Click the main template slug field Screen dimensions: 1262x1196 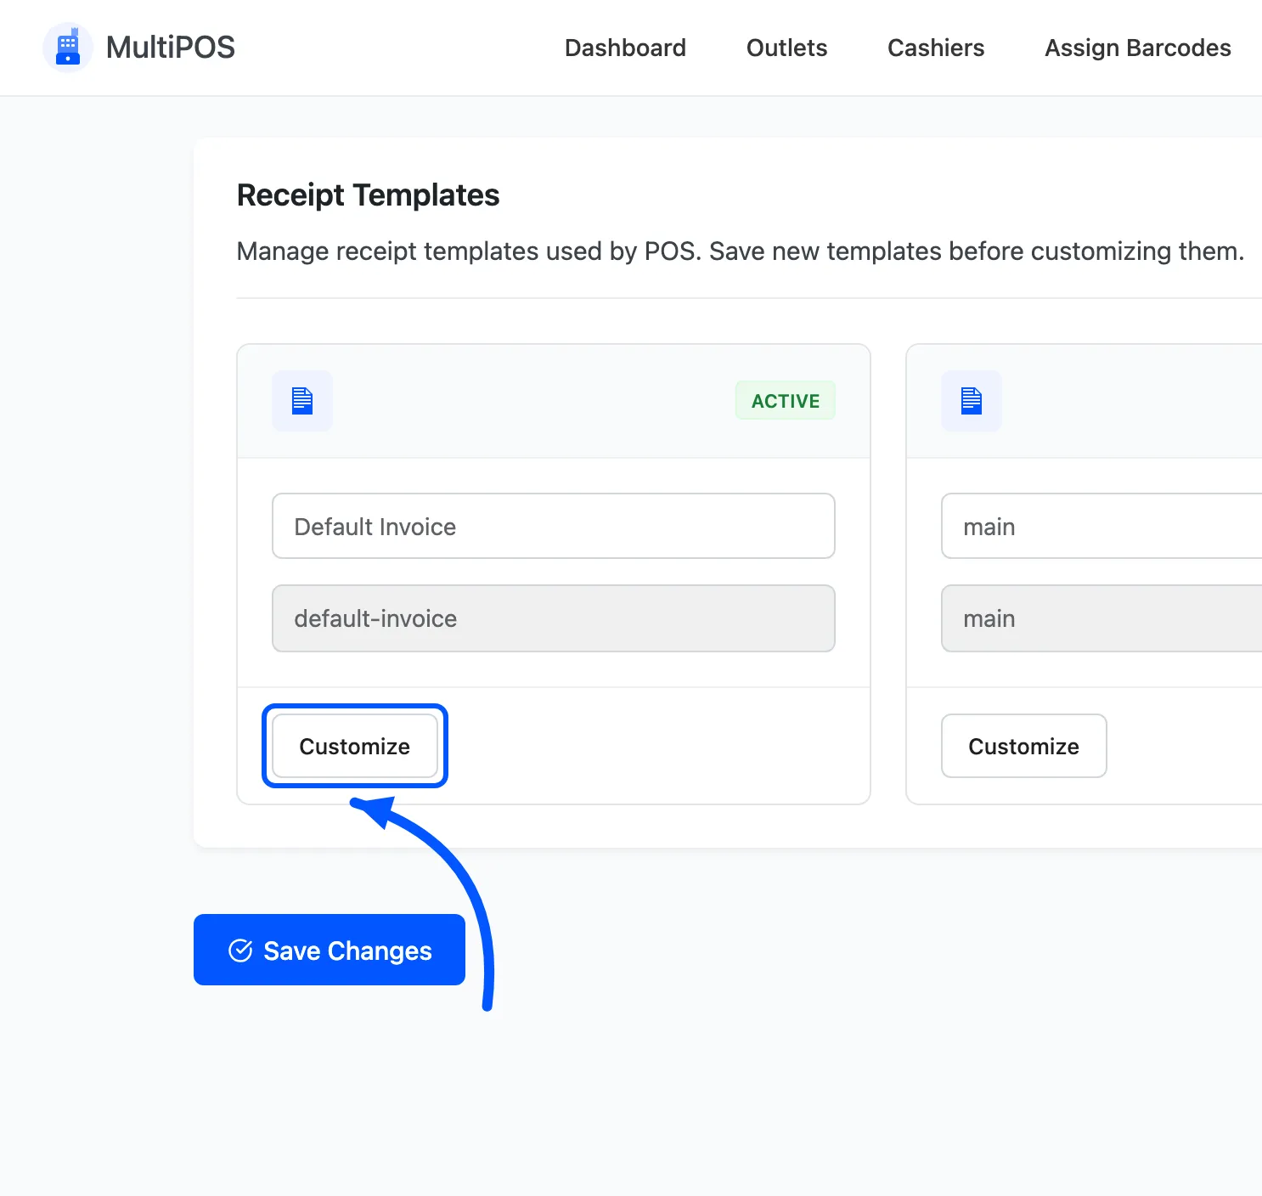pyautogui.click(x=1101, y=618)
